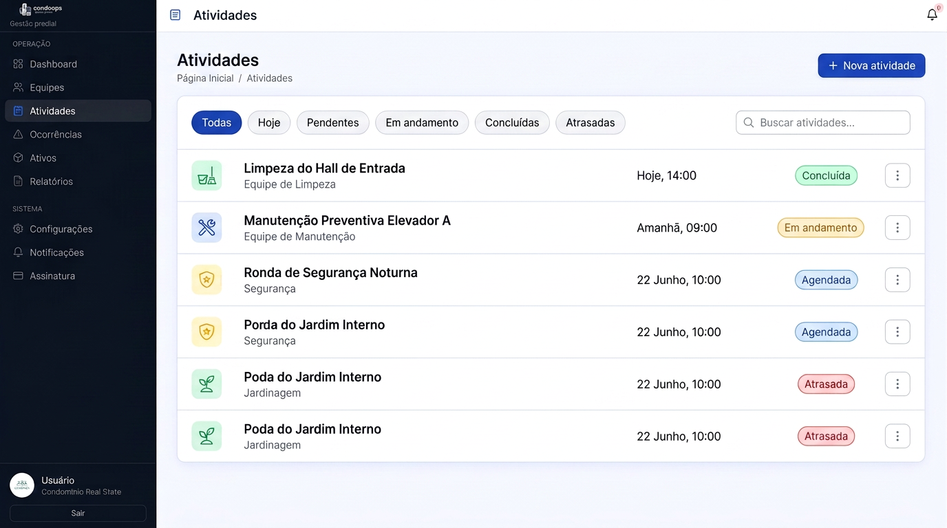
Task: Click the Notificações bell icon in the sidebar
Action: pyautogui.click(x=19, y=252)
